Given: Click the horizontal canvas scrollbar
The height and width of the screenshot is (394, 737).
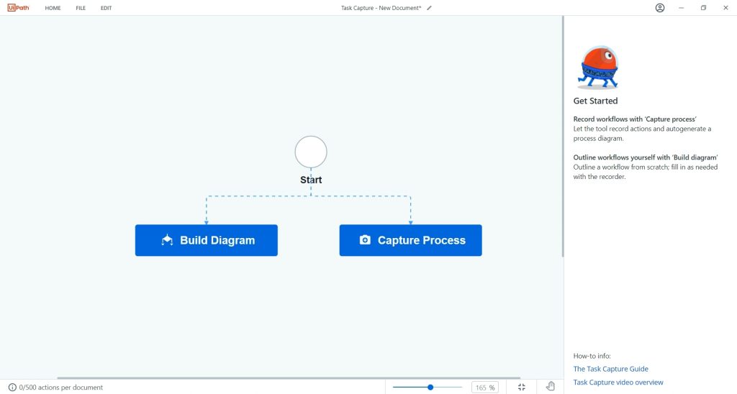Looking at the screenshot, I should click(289, 377).
